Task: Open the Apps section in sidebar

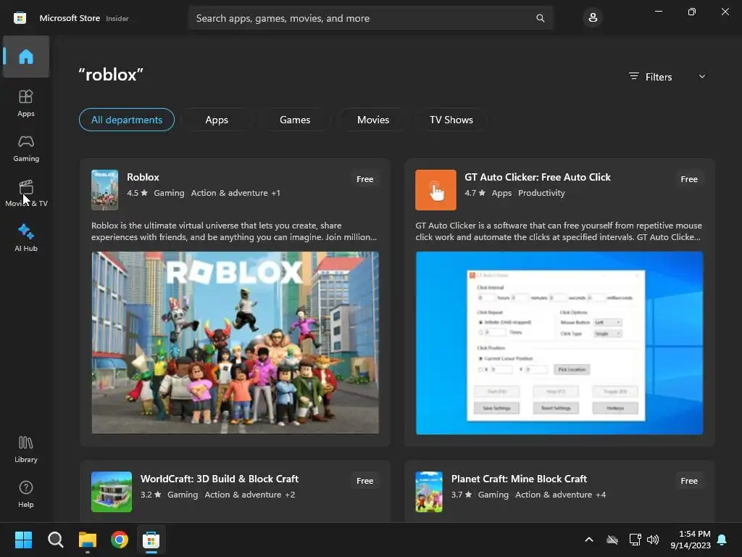Action: 26,103
